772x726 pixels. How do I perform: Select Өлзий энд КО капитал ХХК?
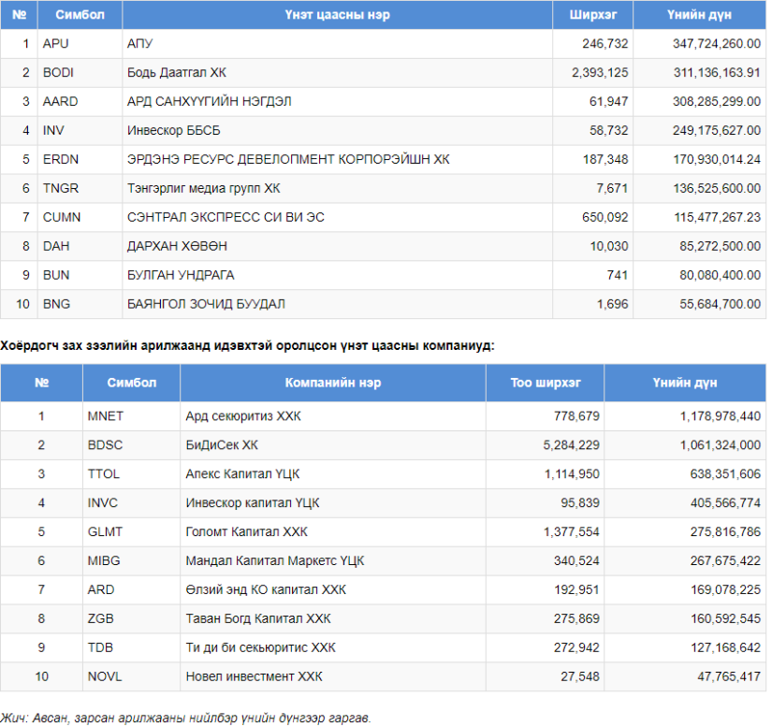[x=266, y=589]
